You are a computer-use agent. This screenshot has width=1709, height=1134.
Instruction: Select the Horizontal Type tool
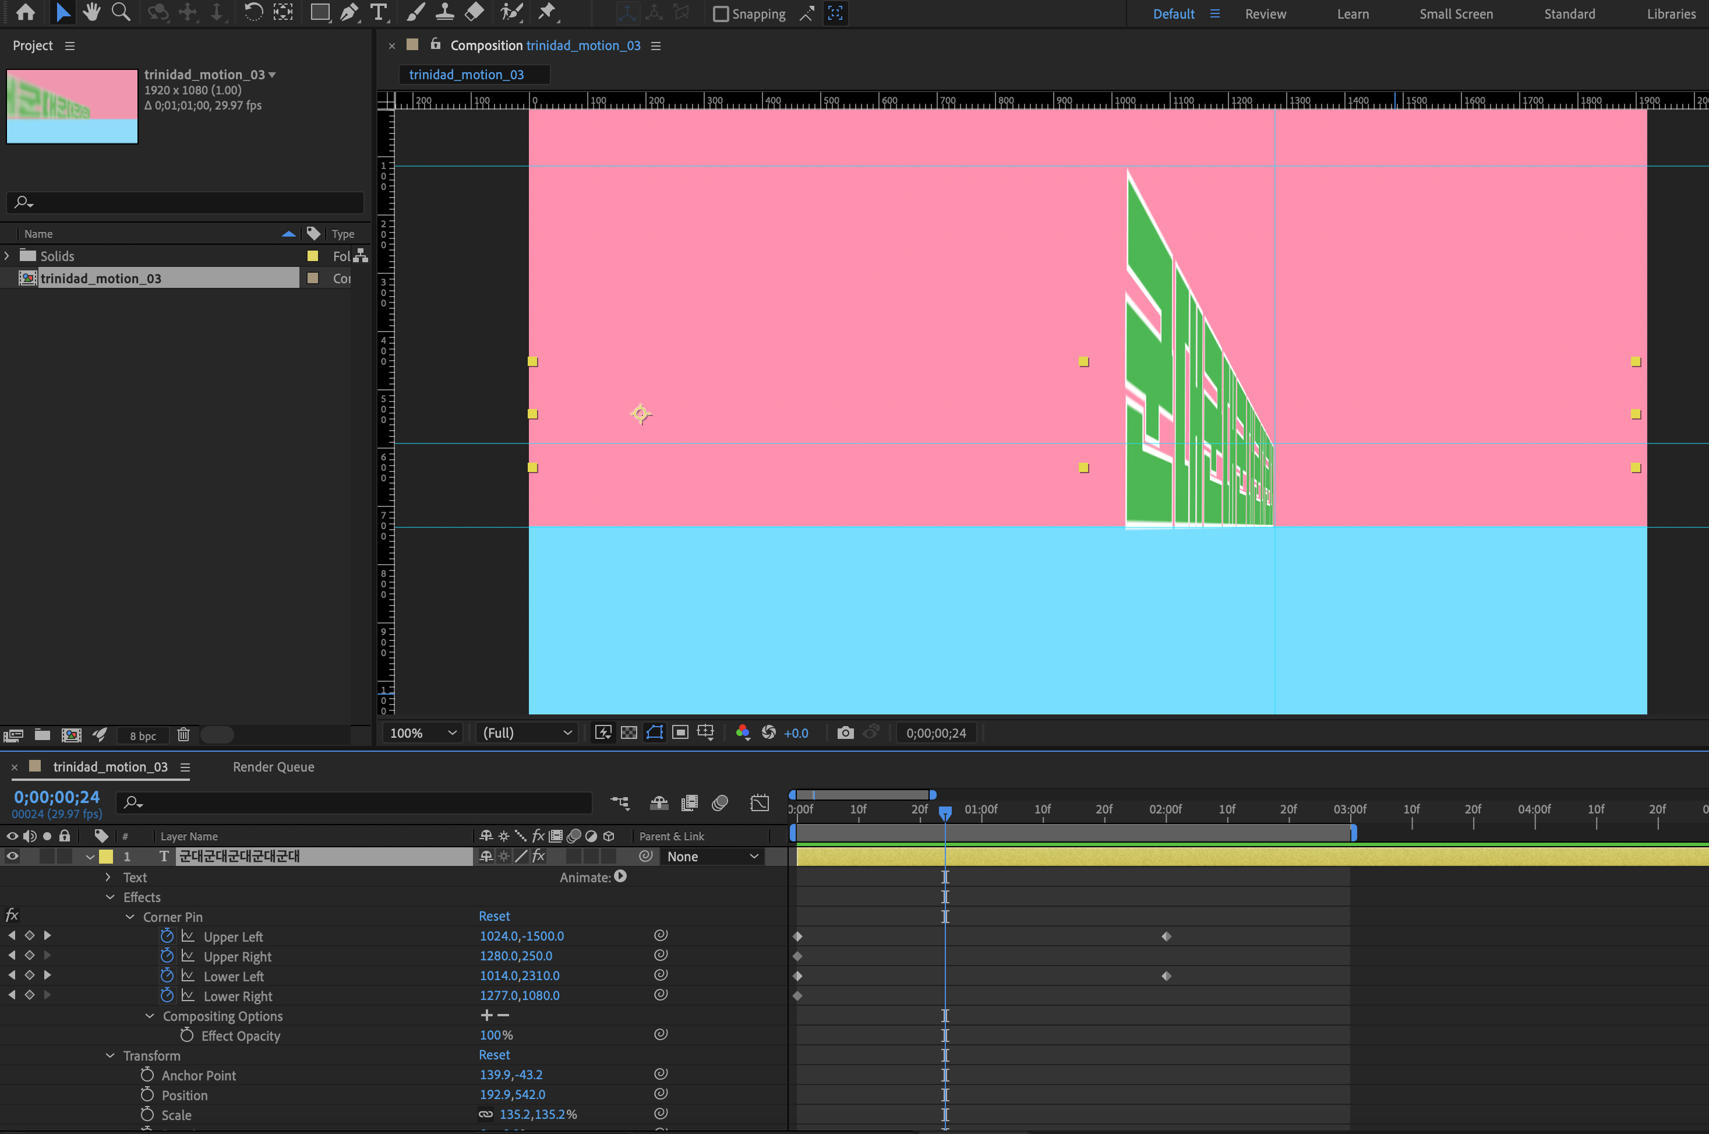click(378, 12)
